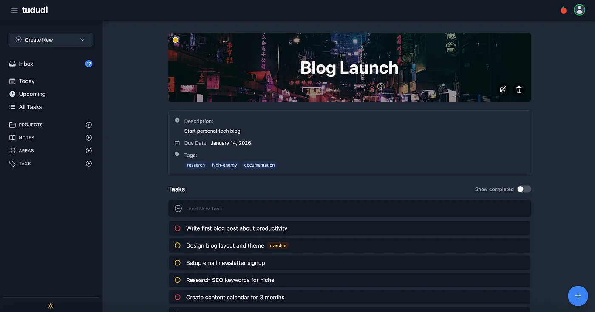This screenshot has width=595, height=312.
Task: Open the pomodoro tomato timer
Action: click(564, 10)
